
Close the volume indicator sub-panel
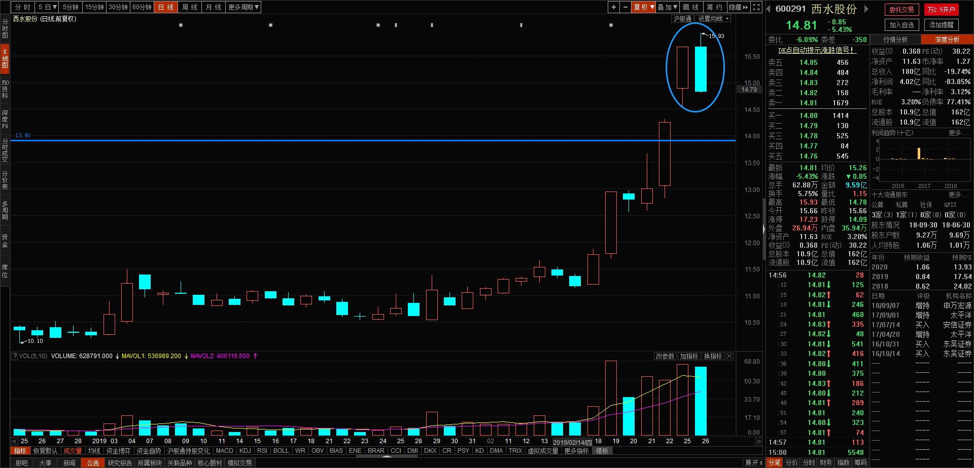pos(729,356)
